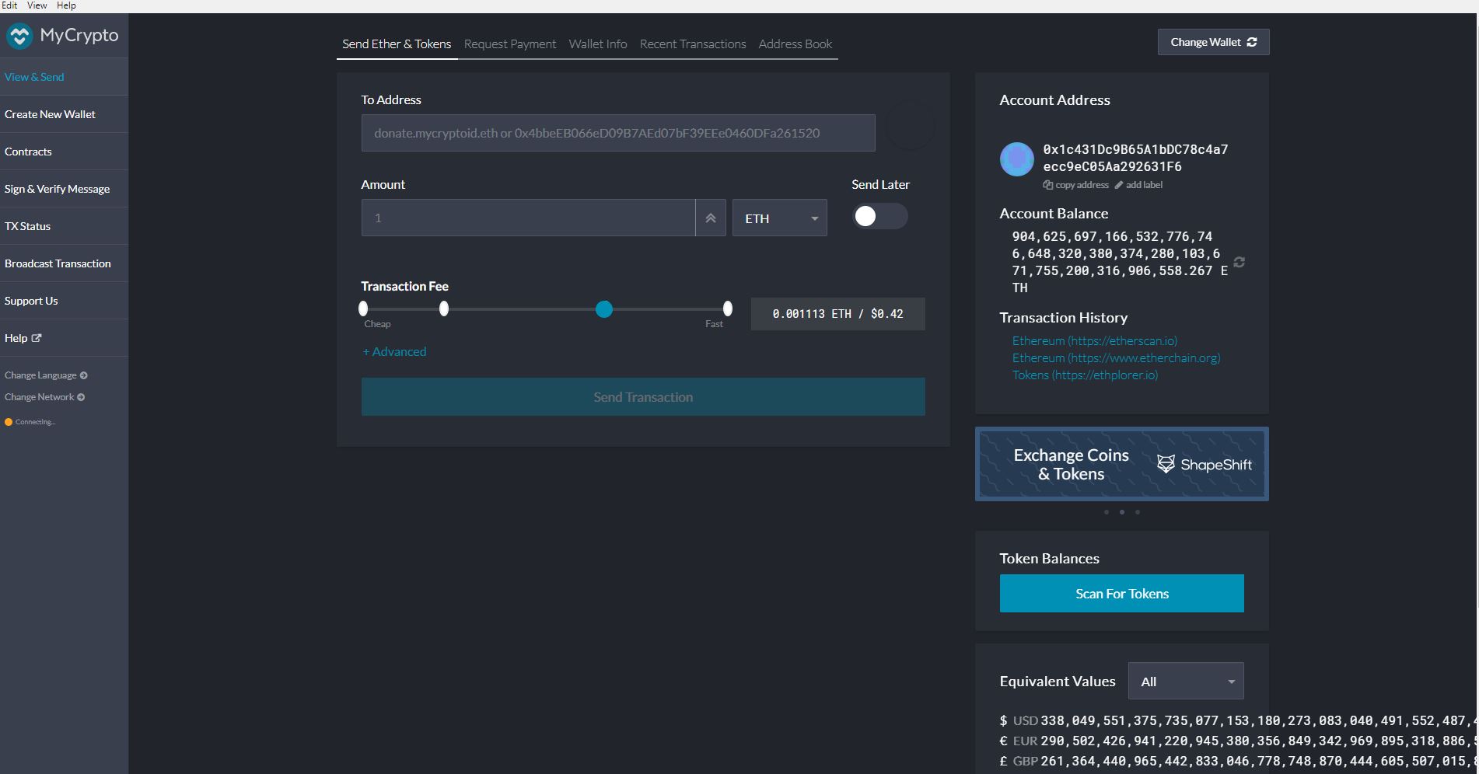Open the Wallet Info tab
1479x774 pixels.
[x=598, y=44]
